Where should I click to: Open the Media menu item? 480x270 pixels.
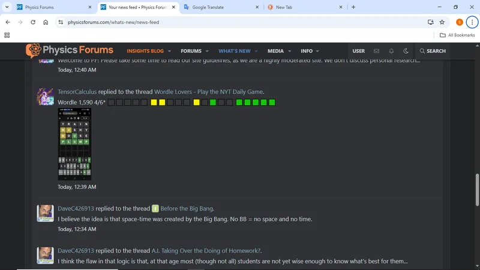click(x=275, y=51)
